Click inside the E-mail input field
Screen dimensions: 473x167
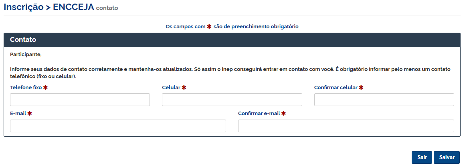click(x=118, y=126)
